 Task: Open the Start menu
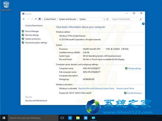click(x=4, y=118)
